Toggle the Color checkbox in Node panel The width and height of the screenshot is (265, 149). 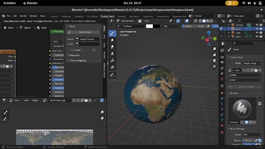[74, 50]
